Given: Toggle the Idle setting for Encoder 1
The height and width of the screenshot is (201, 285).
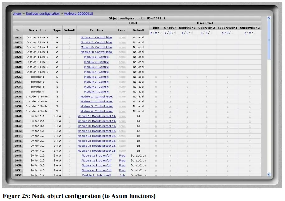Looking at the screenshot, I should (x=155, y=77).
